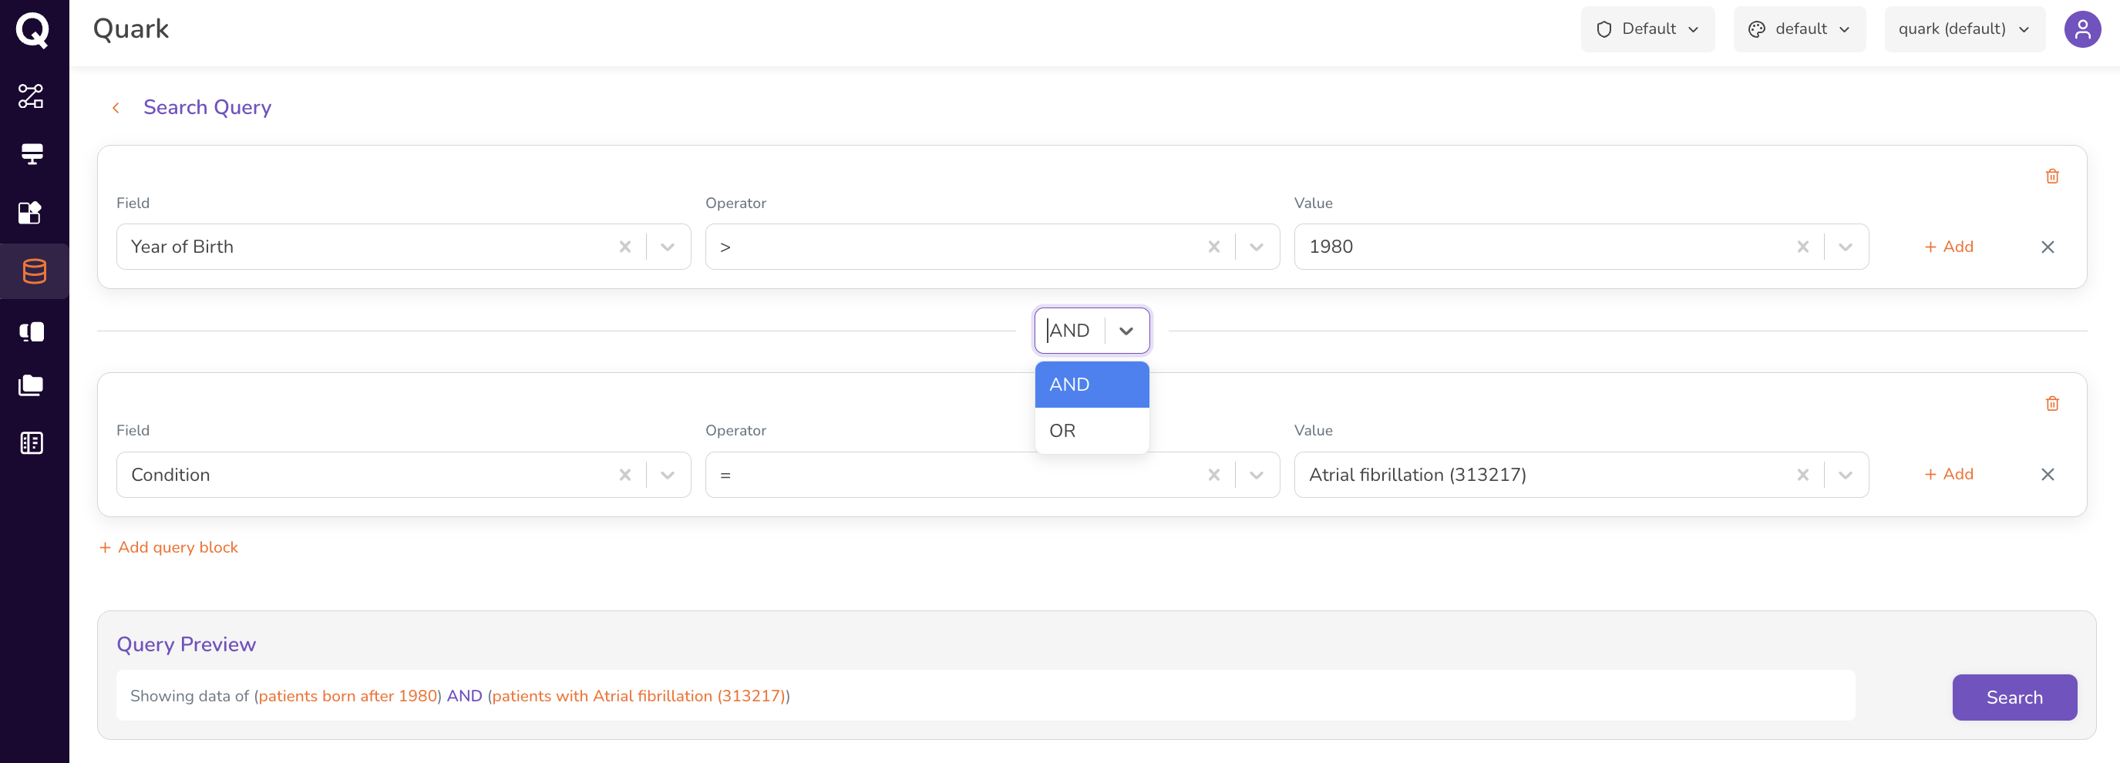Screen dimensions: 2120x763
Task: Expand the > operator dropdown arrow
Action: pyautogui.click(x=1256, y=247)
